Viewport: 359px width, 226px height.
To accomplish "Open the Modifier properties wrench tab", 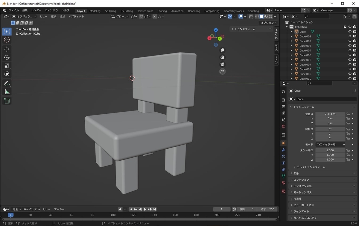I will (x=283, y=150).
